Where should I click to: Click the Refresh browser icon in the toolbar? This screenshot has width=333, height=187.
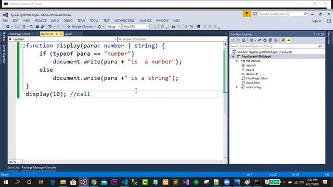99,26
